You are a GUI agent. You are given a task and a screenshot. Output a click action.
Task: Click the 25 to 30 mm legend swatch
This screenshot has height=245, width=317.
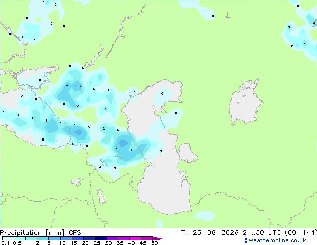(x=100, y=238)
